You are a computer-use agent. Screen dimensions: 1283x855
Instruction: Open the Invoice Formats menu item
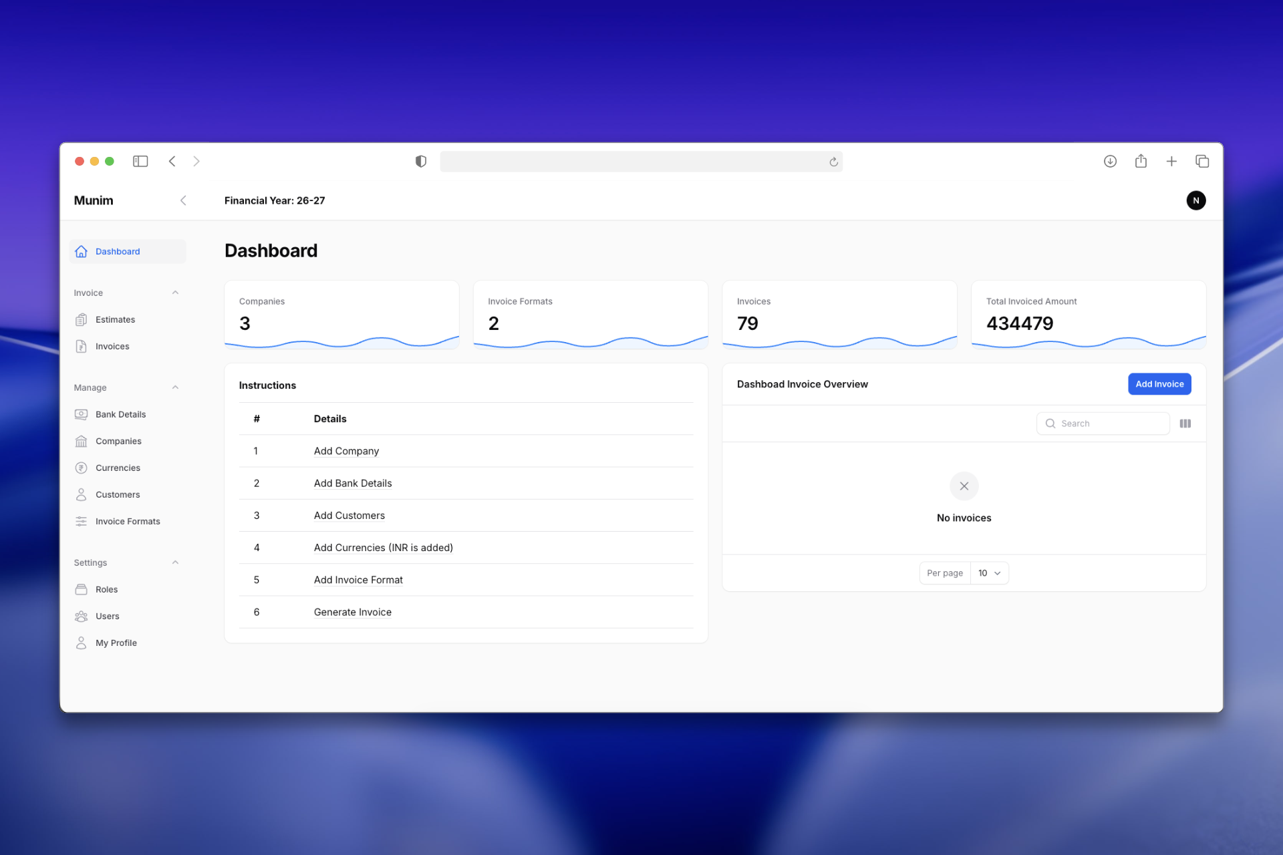[x=128, y=521]
